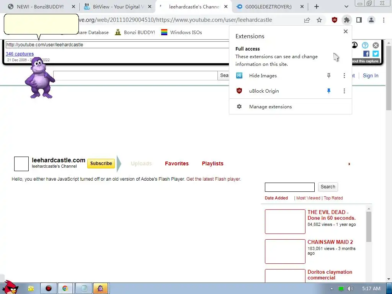
Task: Switch to the NEW! - BonziBUDDY! tab
Action: [40, 7]
